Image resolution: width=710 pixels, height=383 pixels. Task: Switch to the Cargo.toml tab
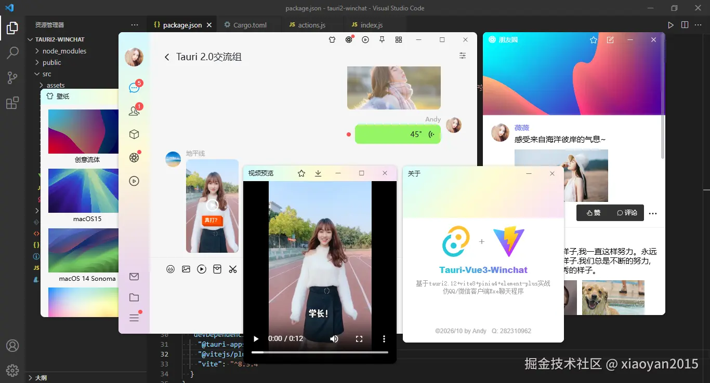pyautogui.click(x=249, y=25)
